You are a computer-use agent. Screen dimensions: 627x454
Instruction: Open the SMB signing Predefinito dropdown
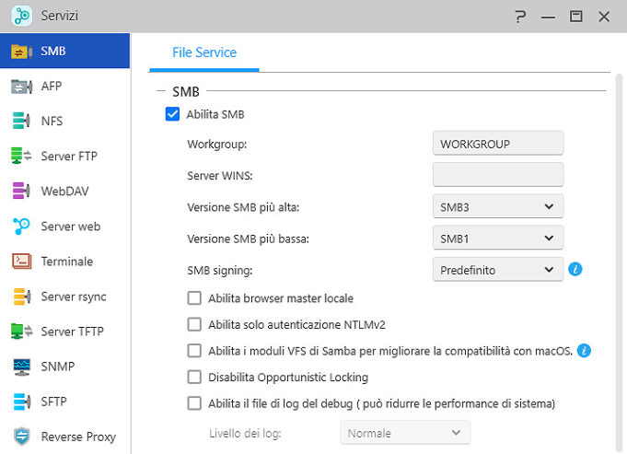point(497,270)
